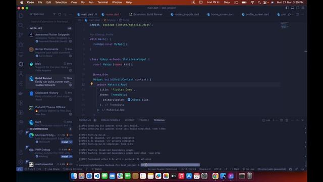
Task: Open the Search view in the activity bar
Action: (x=21, y=25)
